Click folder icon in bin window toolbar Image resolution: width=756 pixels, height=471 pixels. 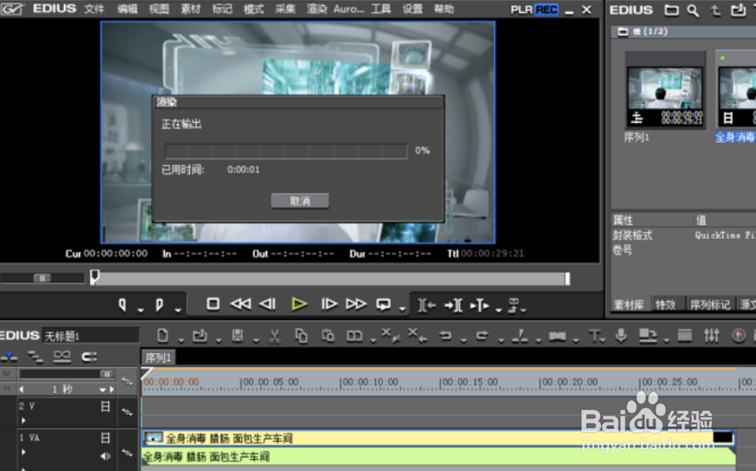671,10
